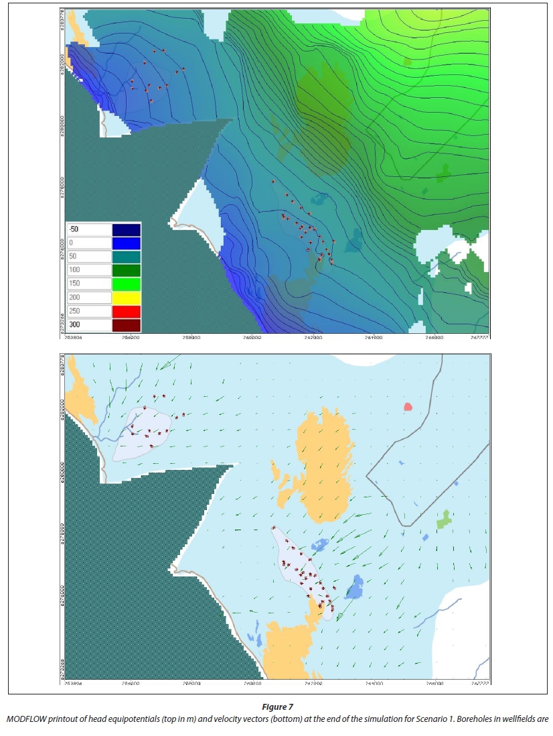Click the dark green 100 legend swatch
The height and width of the screenshot is (736, 553).
(127, 271)
